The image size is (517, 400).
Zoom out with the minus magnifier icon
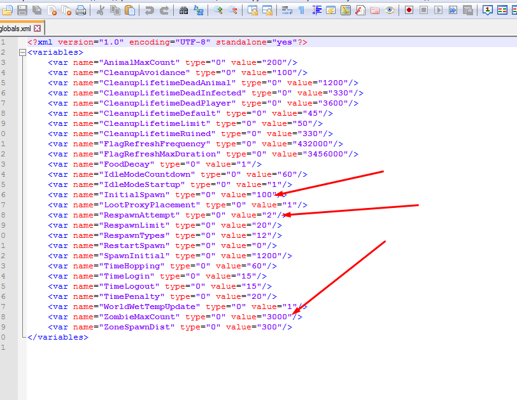tap(233, 11)
